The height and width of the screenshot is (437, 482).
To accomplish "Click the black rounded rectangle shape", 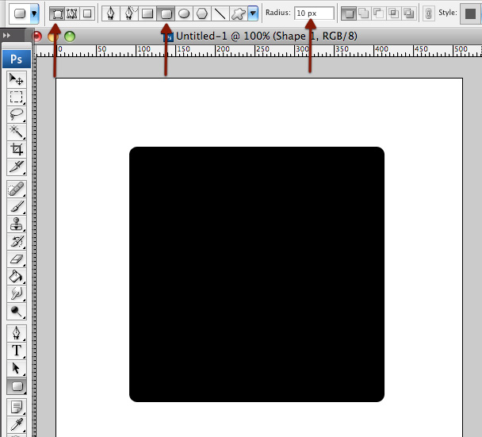I will [257, 274].
